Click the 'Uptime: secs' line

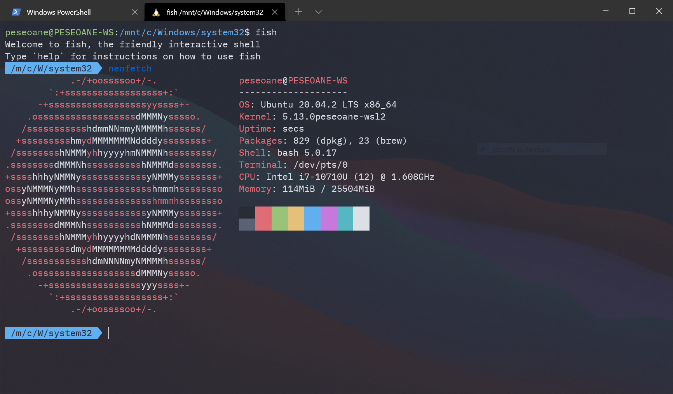(271, 128)
